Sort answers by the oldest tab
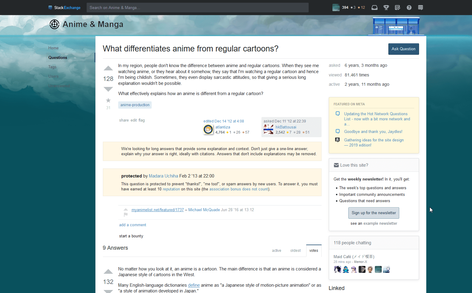472x293 pixels. (x=295, y=251)
